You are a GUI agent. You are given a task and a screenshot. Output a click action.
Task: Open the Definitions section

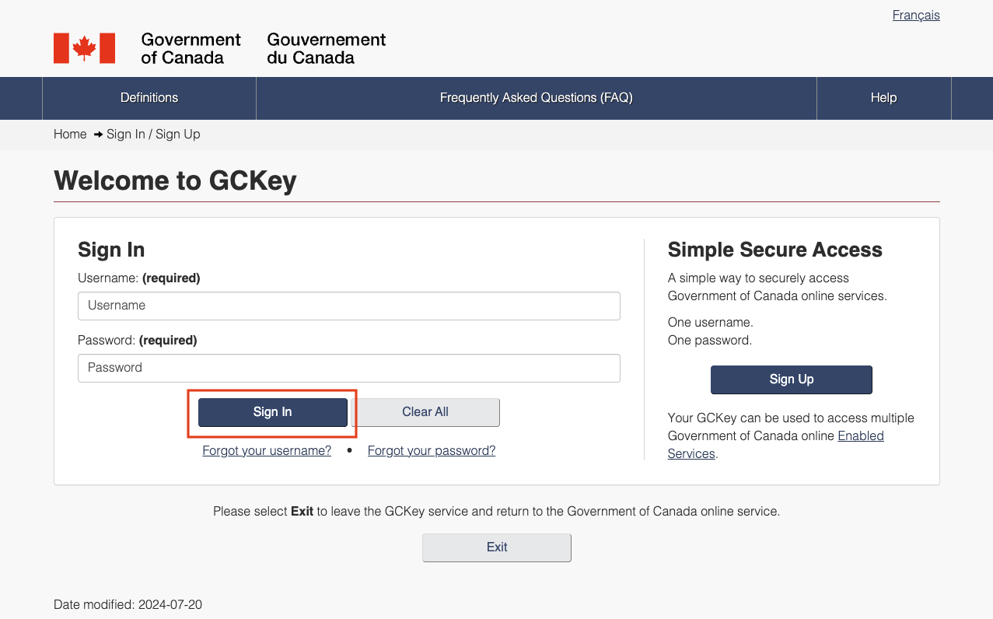click(x=149, y=98)
